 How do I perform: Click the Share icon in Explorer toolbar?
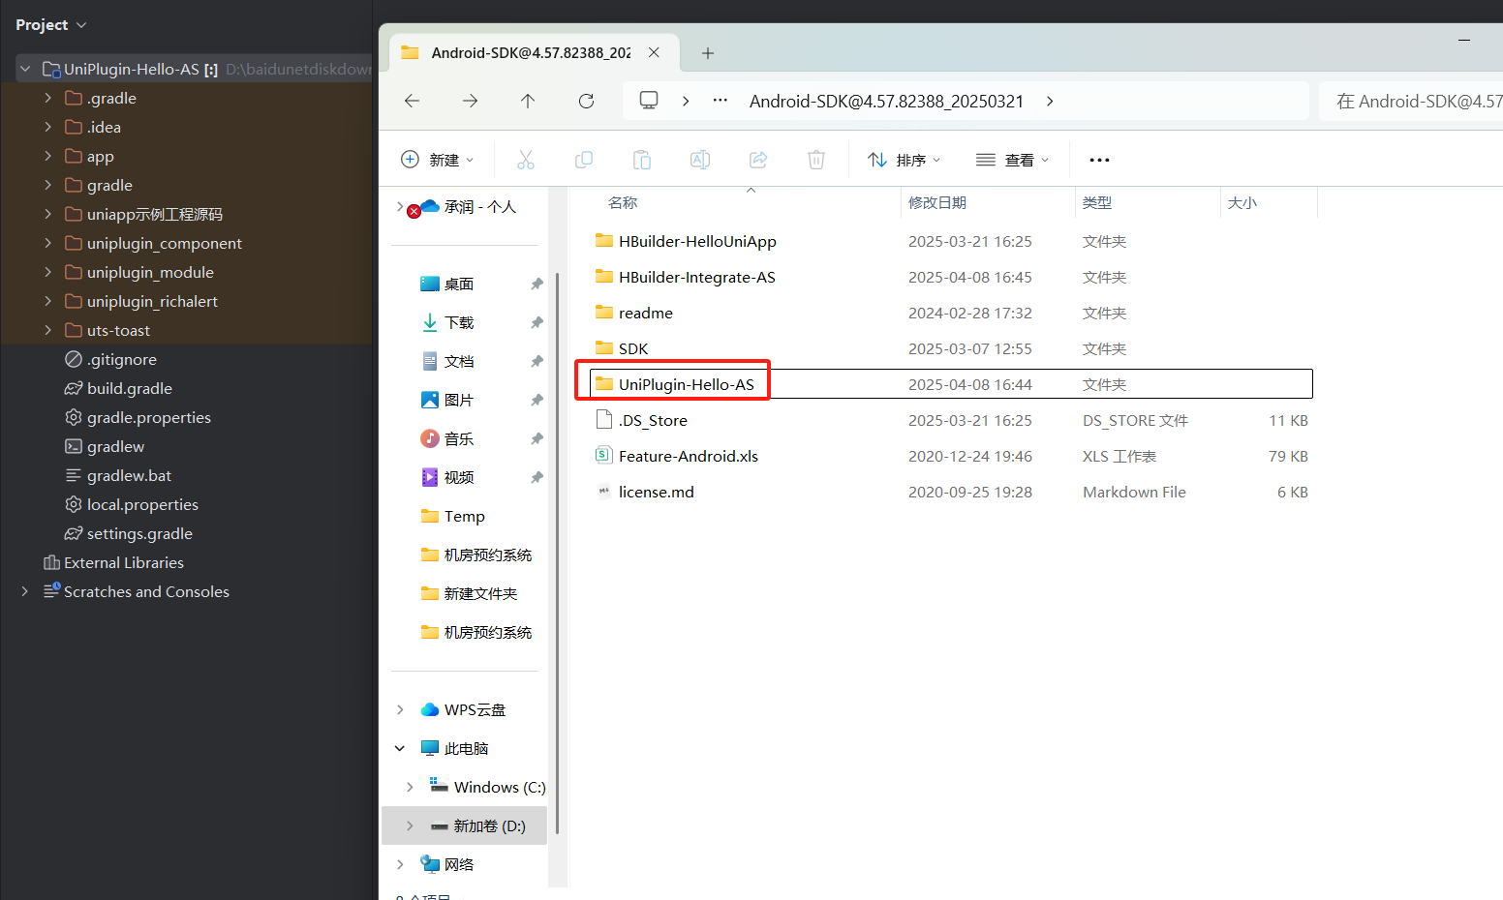click(758, 160)
